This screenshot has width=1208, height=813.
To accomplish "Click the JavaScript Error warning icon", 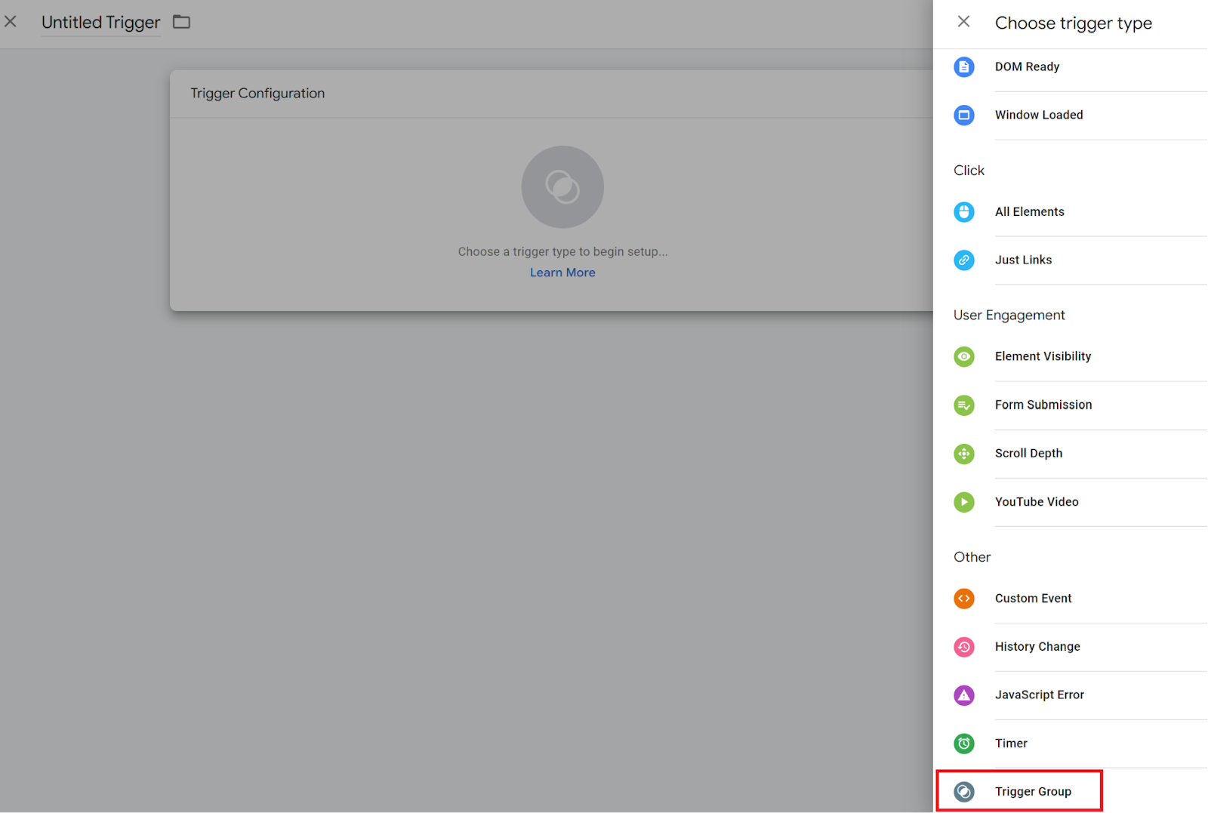I will (963, 695).
